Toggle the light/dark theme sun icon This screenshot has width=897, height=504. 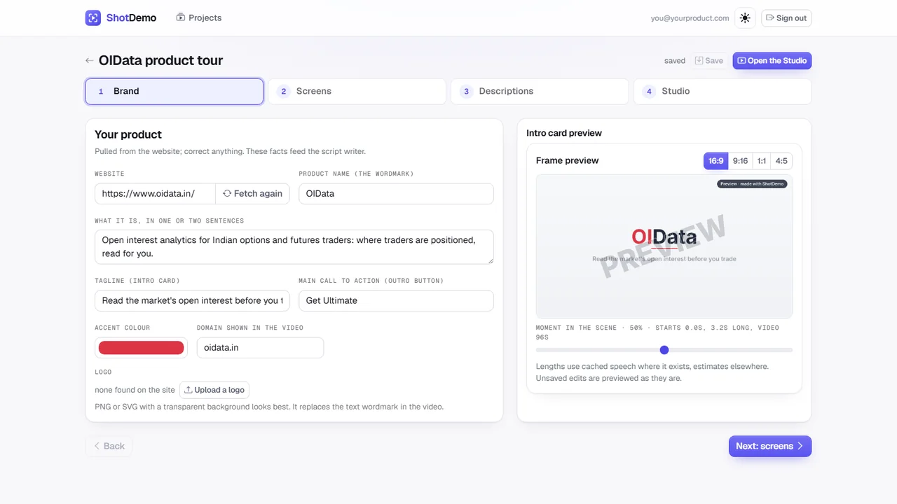745,18
